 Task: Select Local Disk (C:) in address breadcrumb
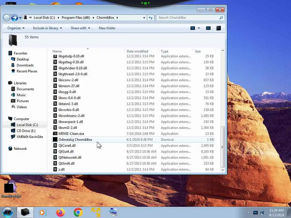44,18
